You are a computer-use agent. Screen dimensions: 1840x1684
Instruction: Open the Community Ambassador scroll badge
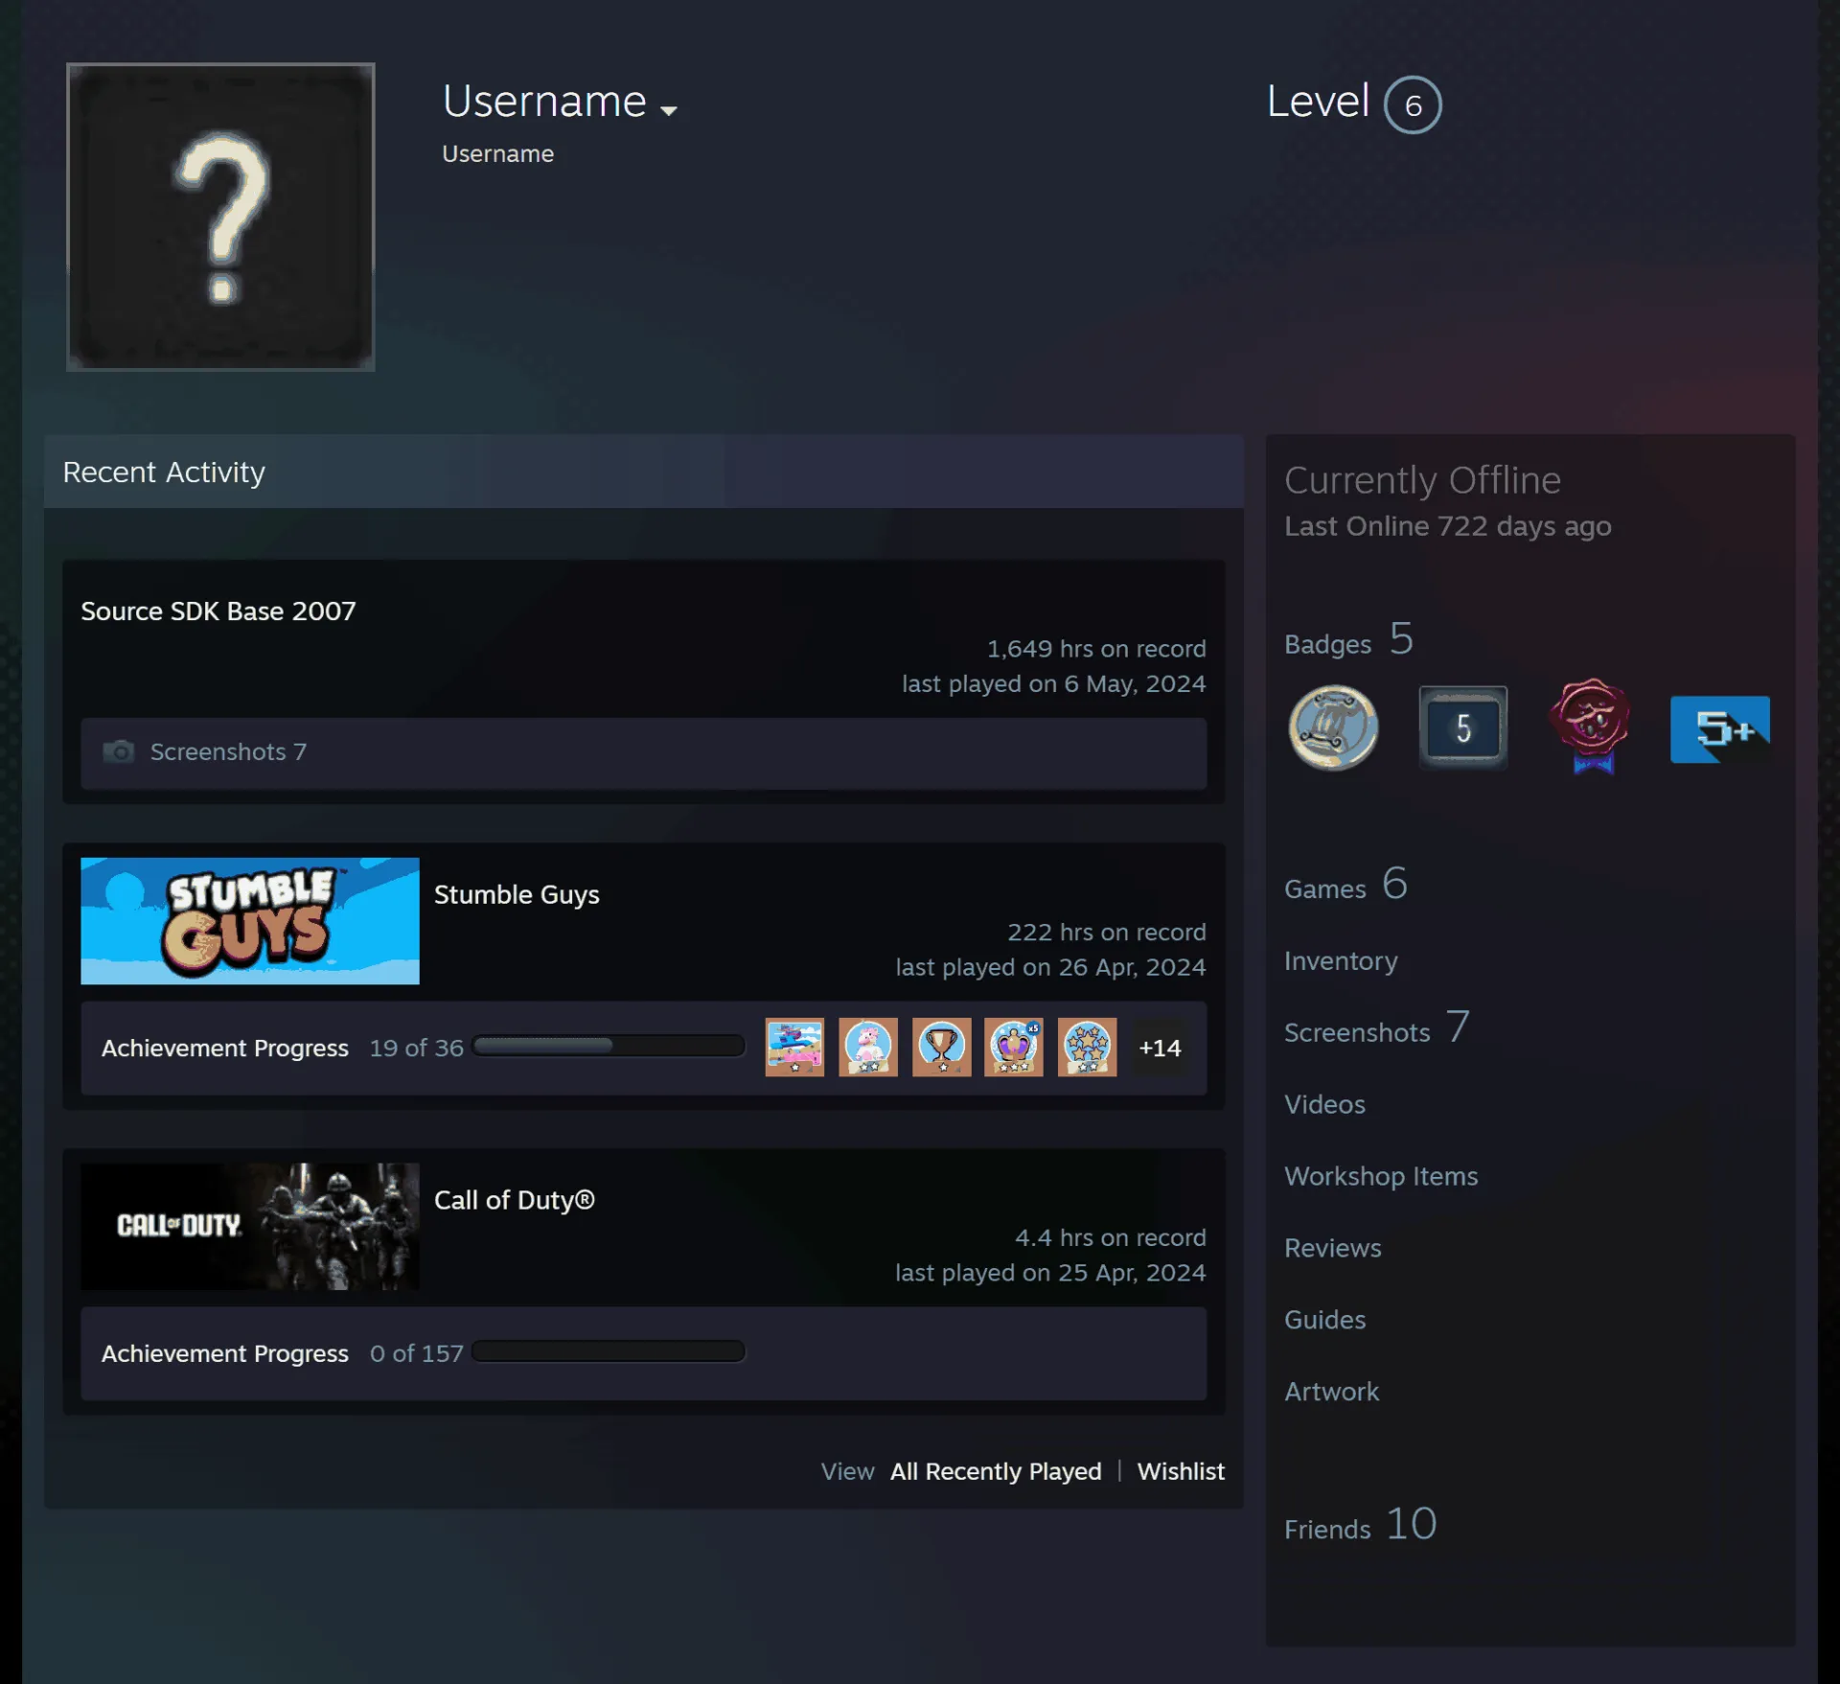point(1333,727)
